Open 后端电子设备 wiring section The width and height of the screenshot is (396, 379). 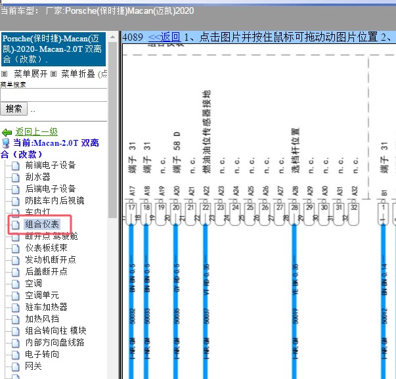tap(51, 189)
